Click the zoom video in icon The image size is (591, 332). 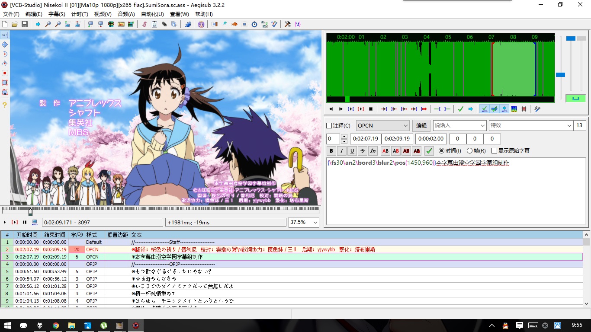point(48,24)
